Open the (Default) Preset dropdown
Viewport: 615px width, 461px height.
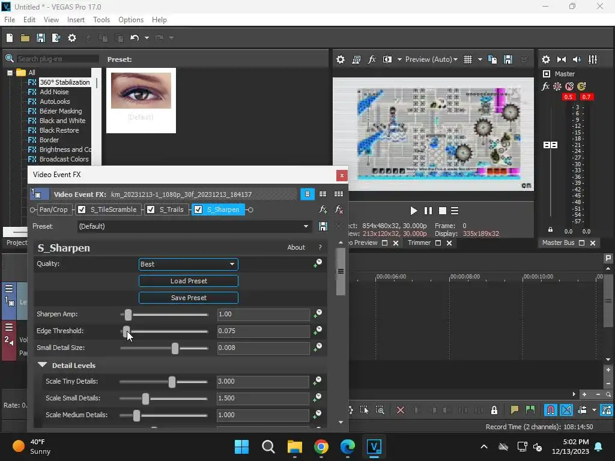tap(194, 226)
